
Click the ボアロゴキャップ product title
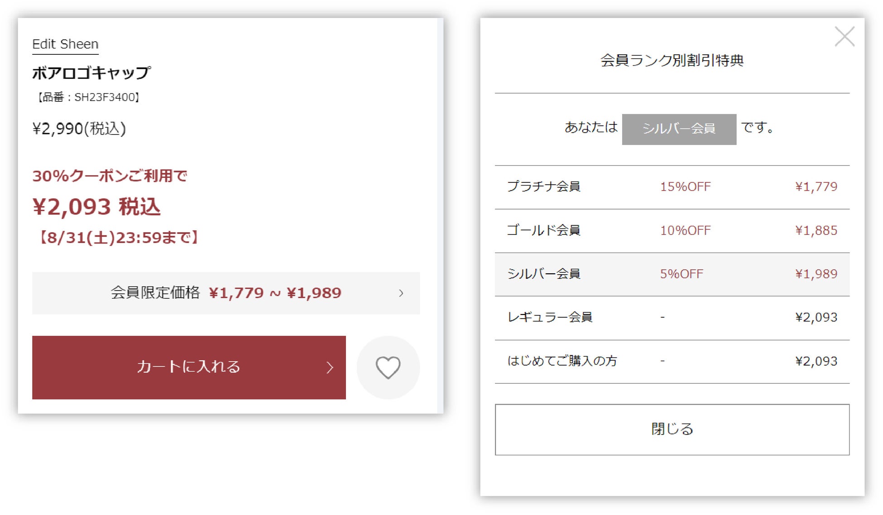click(x=91, y=73)
